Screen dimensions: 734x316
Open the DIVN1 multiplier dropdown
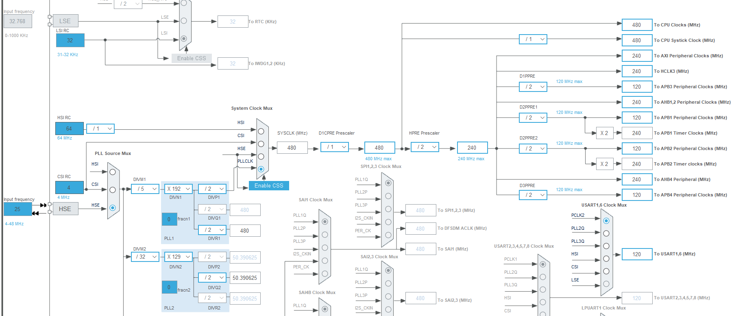tap(179, 189)
